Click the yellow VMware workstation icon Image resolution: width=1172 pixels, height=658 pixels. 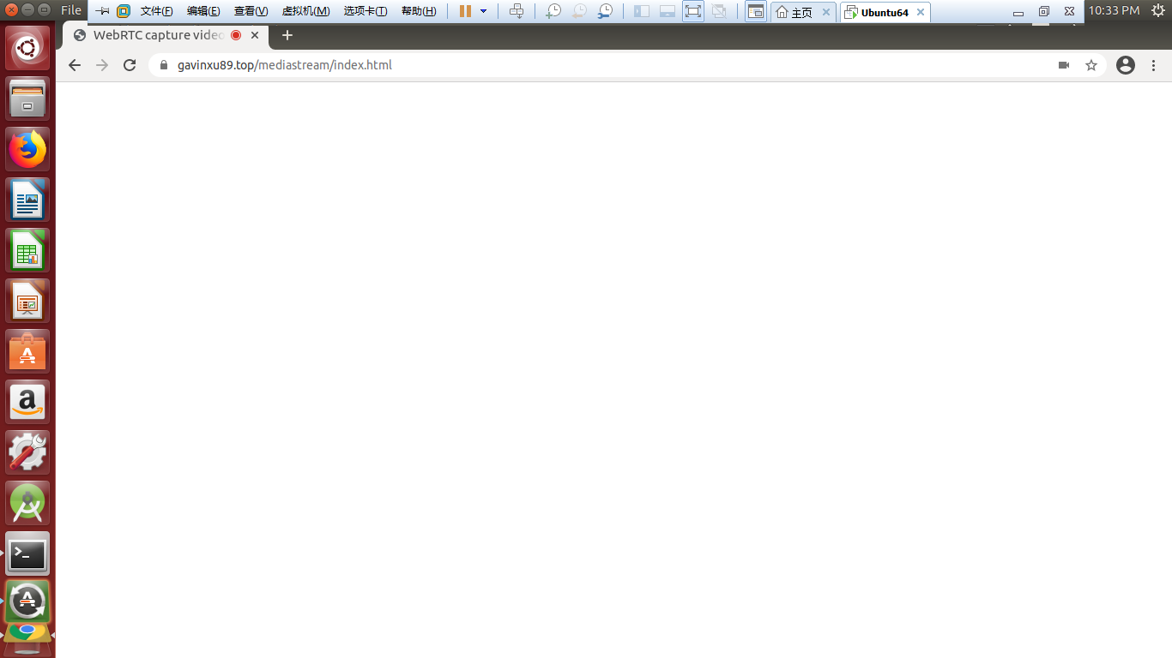tap(124, 11)
